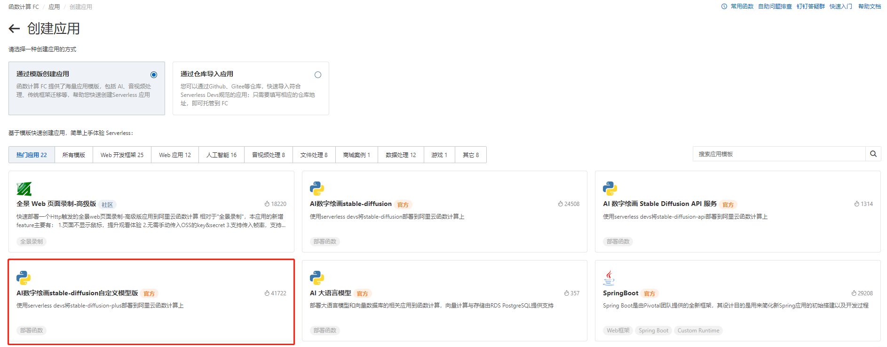This screenshot has width=887, height=347.
Task: Select 游戏 1 tab
Action: (439, 155)
